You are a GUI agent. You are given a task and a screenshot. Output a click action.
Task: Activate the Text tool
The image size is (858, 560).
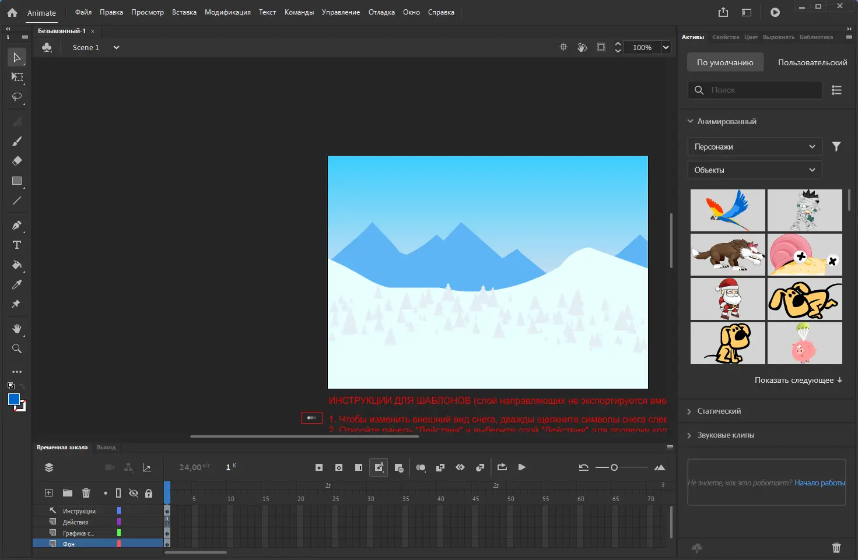click(17, 245)
